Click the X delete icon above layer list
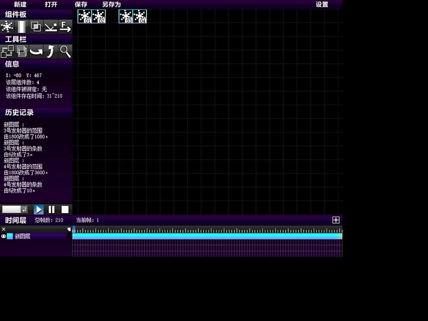Viewport: 428px width, 321px height. point(4,229)
